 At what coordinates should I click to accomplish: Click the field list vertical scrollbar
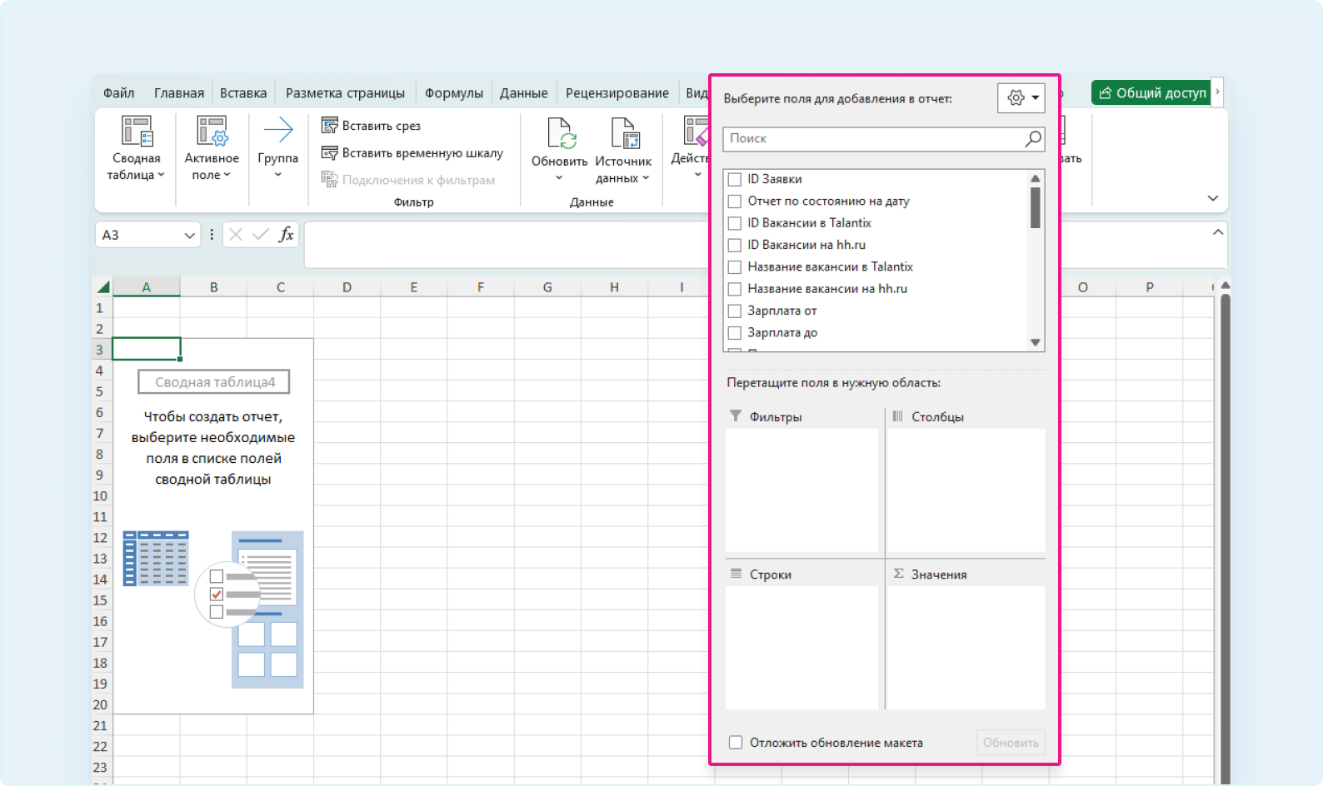(x=1036, y=208)
